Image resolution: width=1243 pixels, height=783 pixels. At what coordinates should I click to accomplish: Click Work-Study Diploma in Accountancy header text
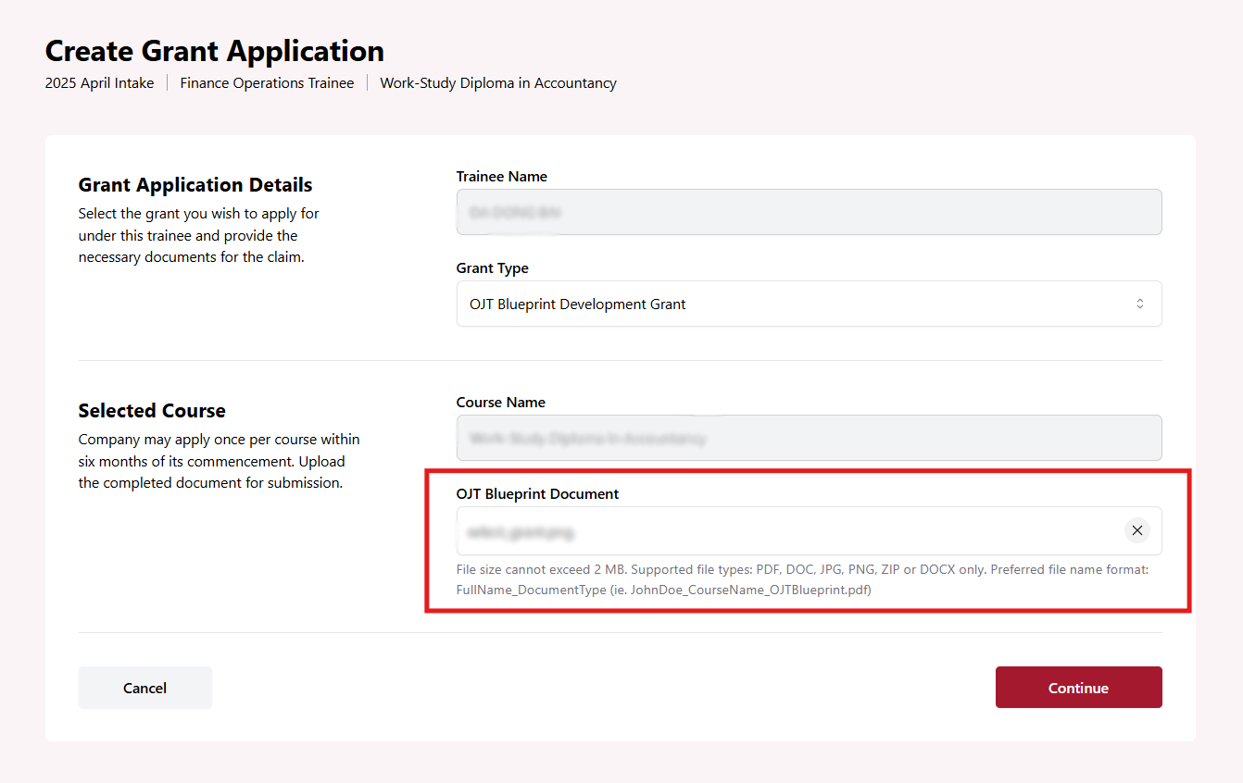(497, 83)
